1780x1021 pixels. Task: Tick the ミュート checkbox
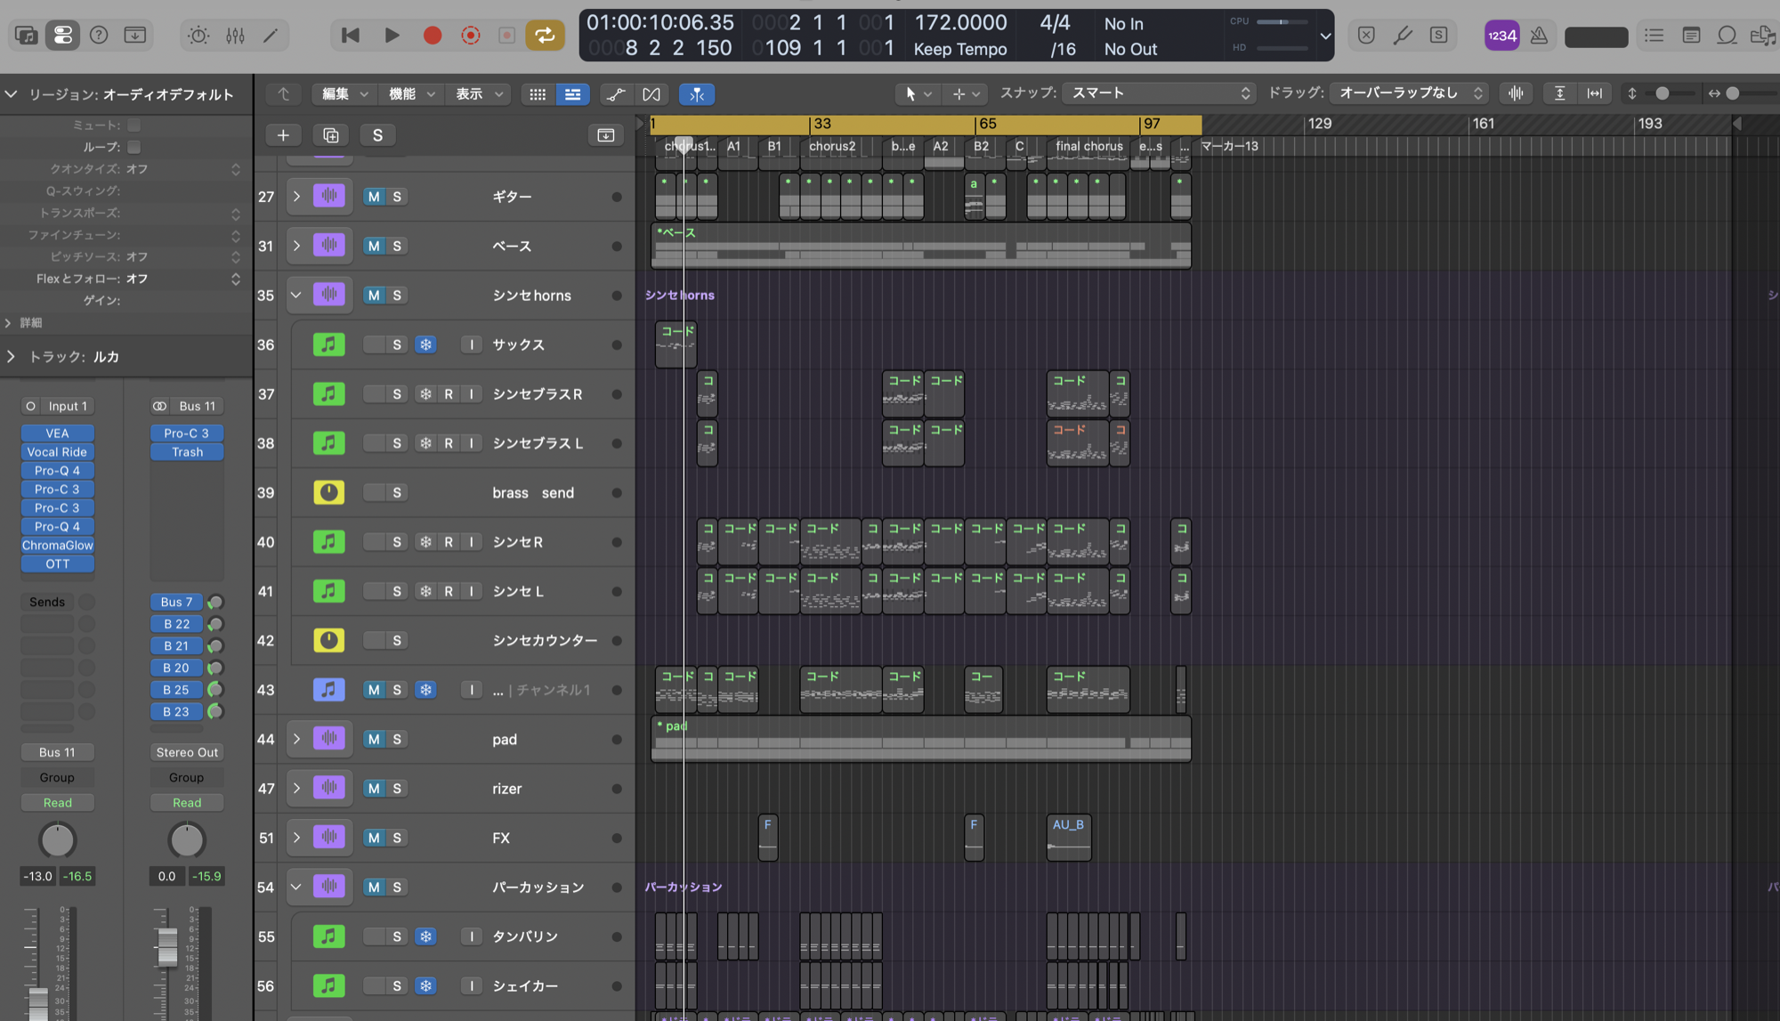click(x=134, y=126)
